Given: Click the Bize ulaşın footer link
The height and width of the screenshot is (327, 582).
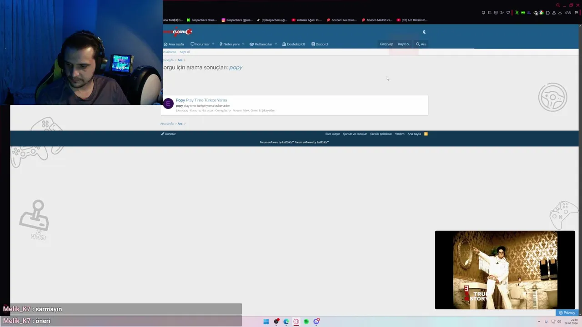Looking at the screenshot, I should coord(332,134).
